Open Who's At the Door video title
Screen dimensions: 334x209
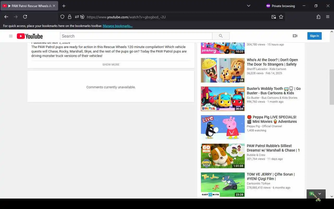point(272,62)
